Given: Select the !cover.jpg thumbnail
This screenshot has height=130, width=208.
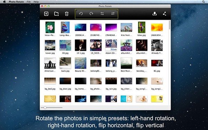Looking at the screenshot, I should (50, 45).
